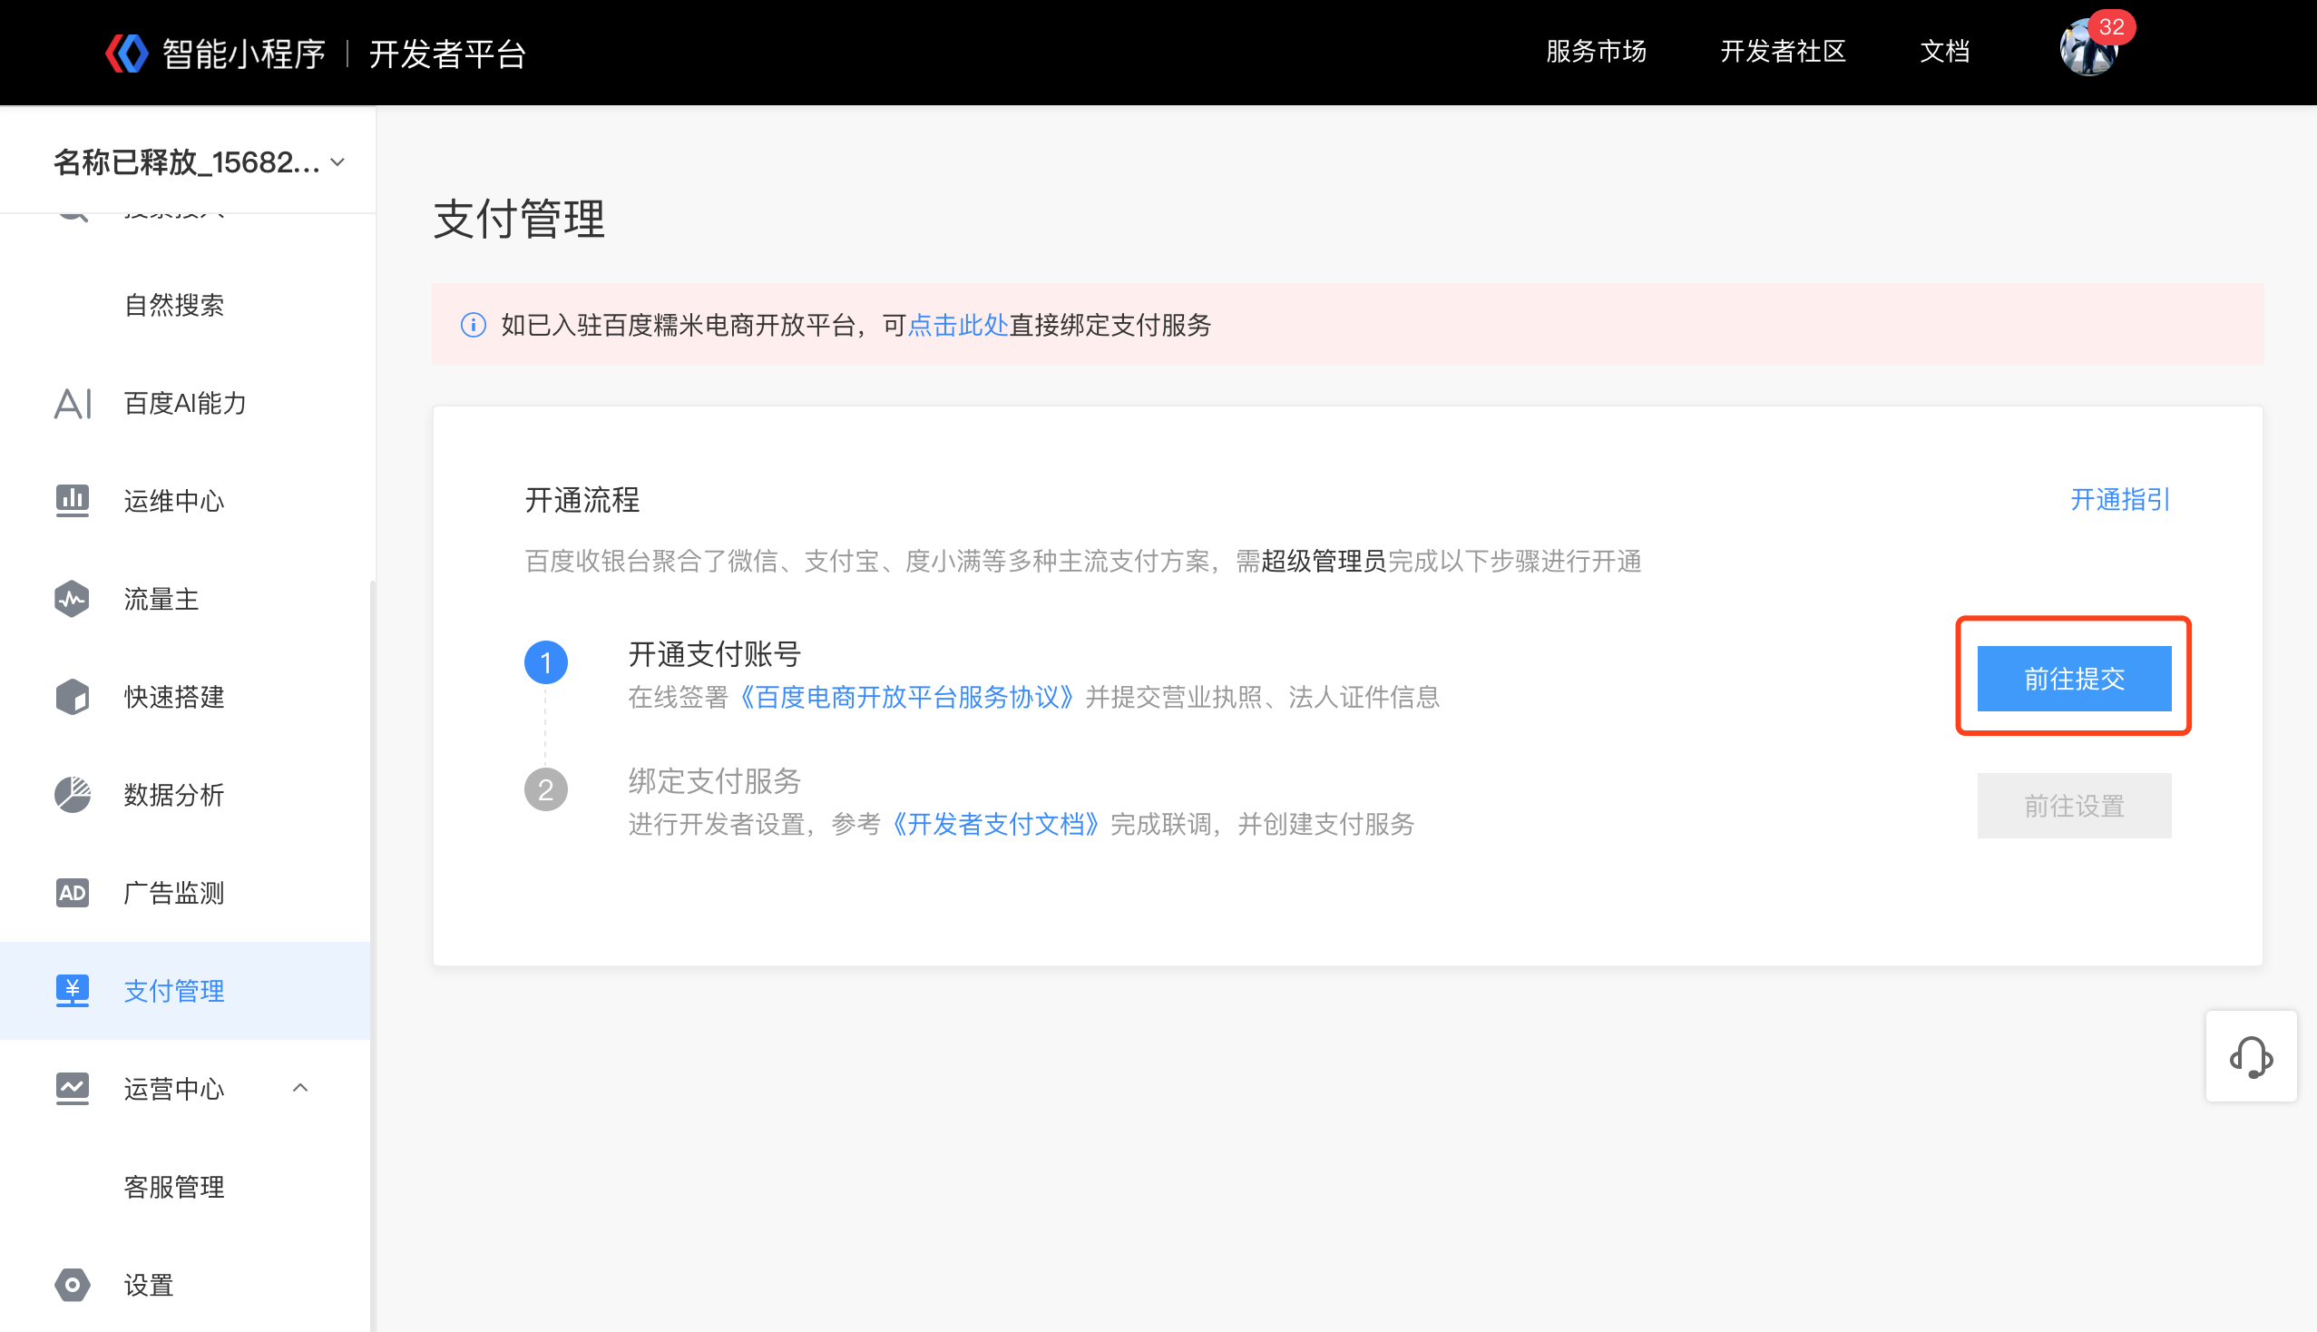The width and height of the screenshot is (2317, 1332).
Task: Open the customer service headset icon
Action: [2250, 1057]
